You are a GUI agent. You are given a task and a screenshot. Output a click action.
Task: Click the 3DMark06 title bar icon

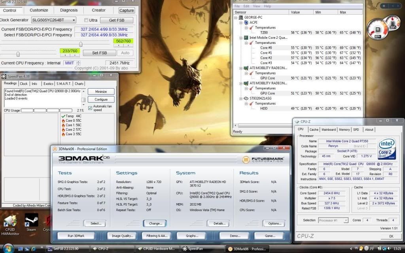click(x=55, y=149)
